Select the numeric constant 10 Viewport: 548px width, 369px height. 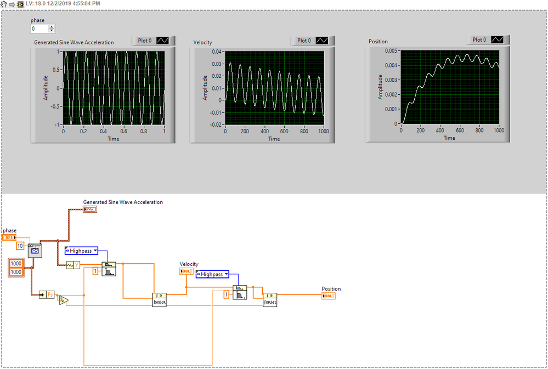point(20,246)
